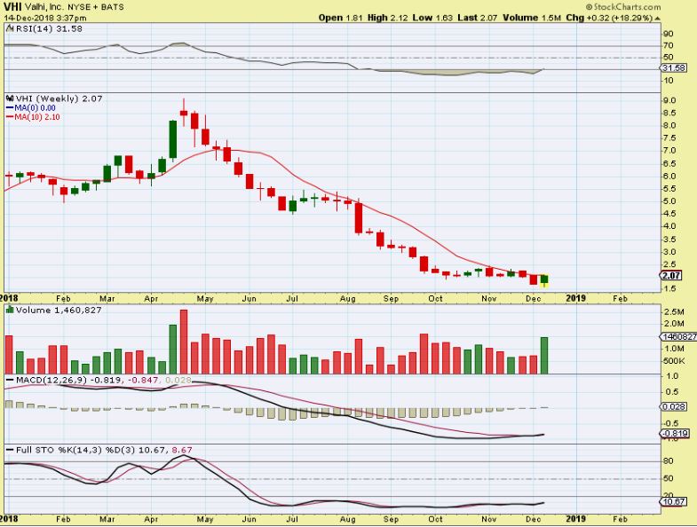The width and height of the screenshot is (697, 527).
Task: Click the -0.819 MACD value tag
Action: pos(675,434)
